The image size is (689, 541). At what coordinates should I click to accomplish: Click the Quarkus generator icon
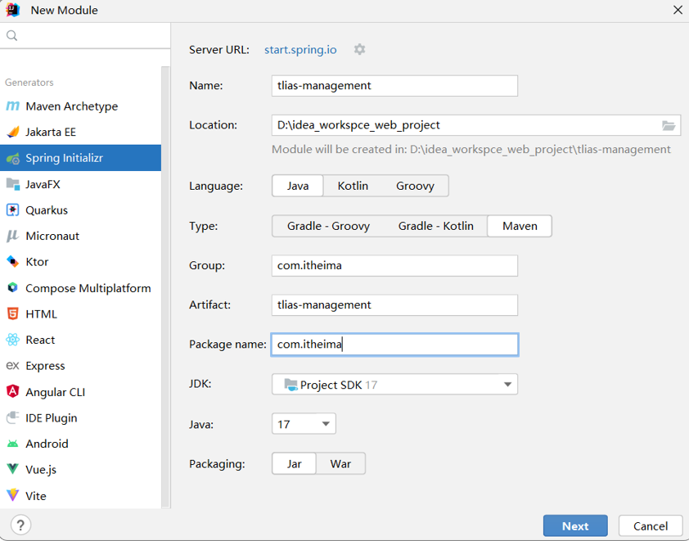coord(12,210)
